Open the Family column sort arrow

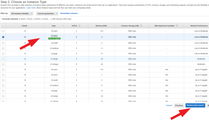(x=43, y=26)
